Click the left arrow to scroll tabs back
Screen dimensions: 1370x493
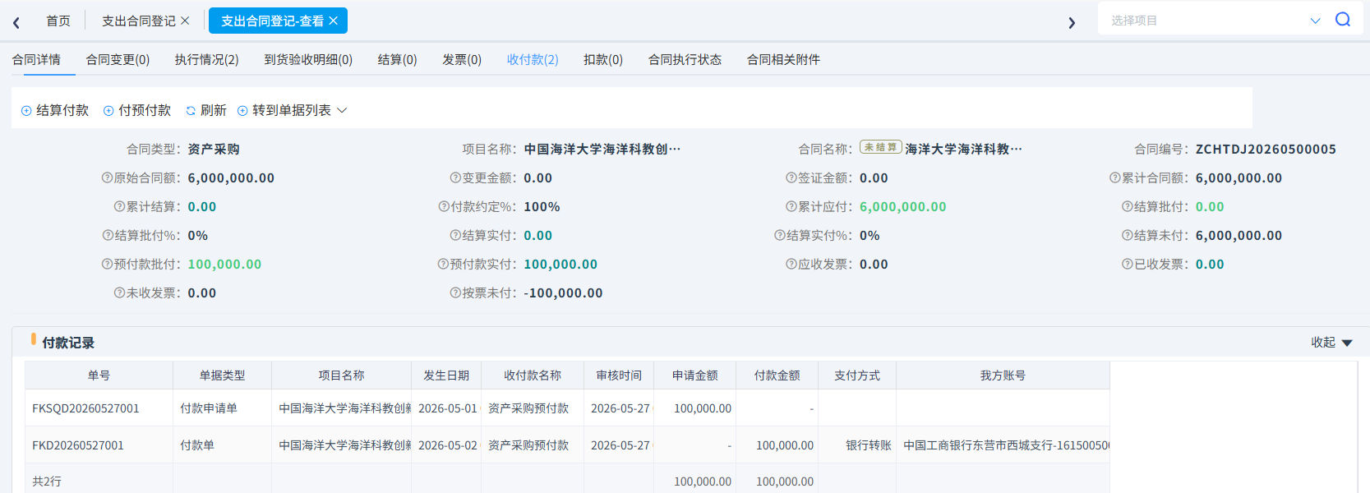coord(16,22)
